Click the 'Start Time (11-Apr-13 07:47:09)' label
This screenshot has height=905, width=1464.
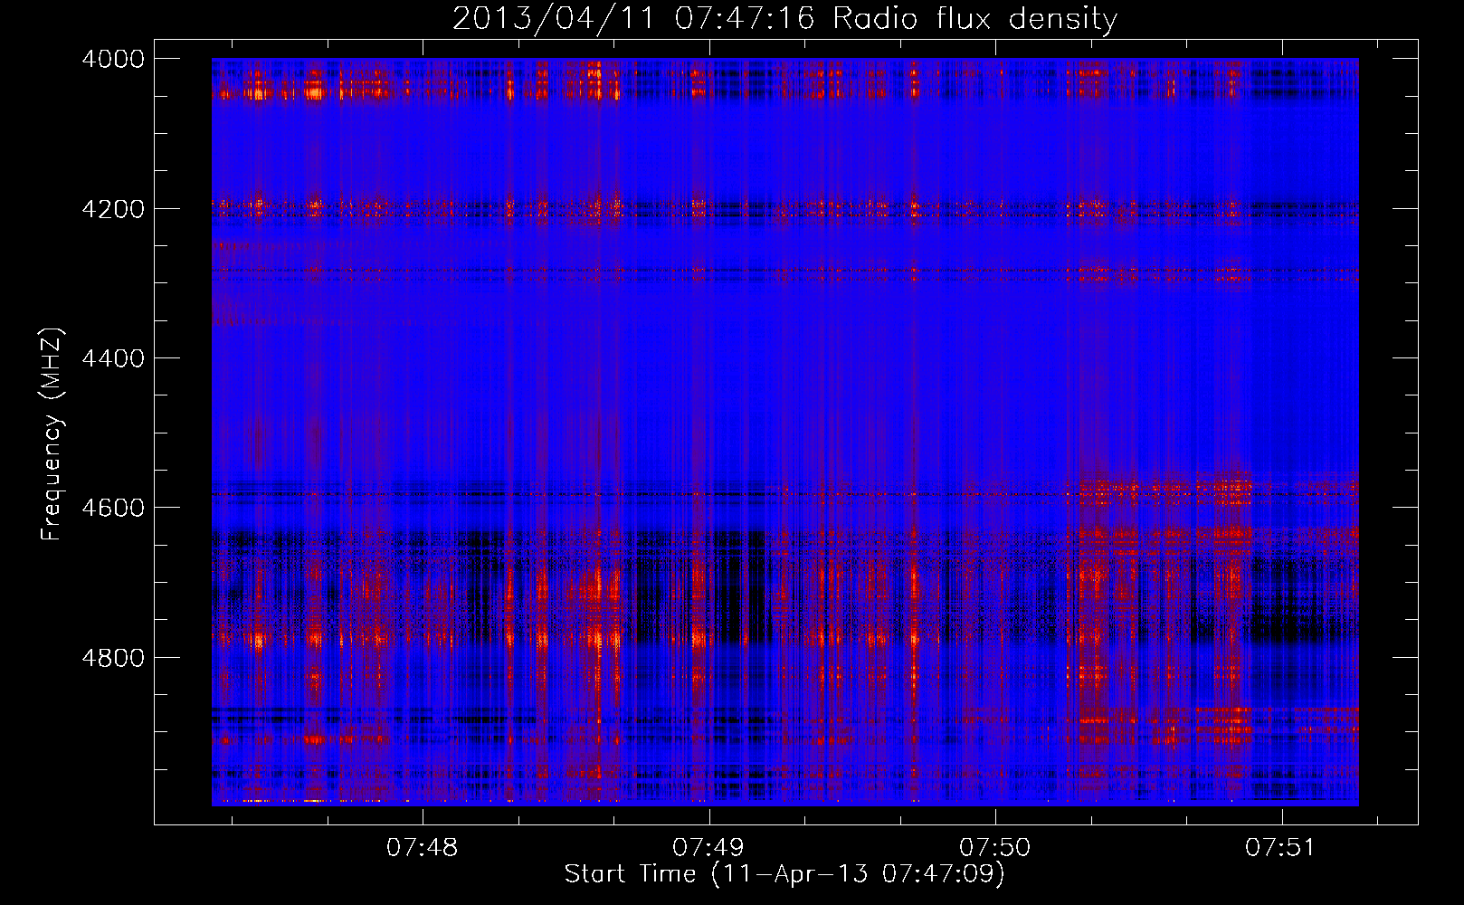pos(784,874)
